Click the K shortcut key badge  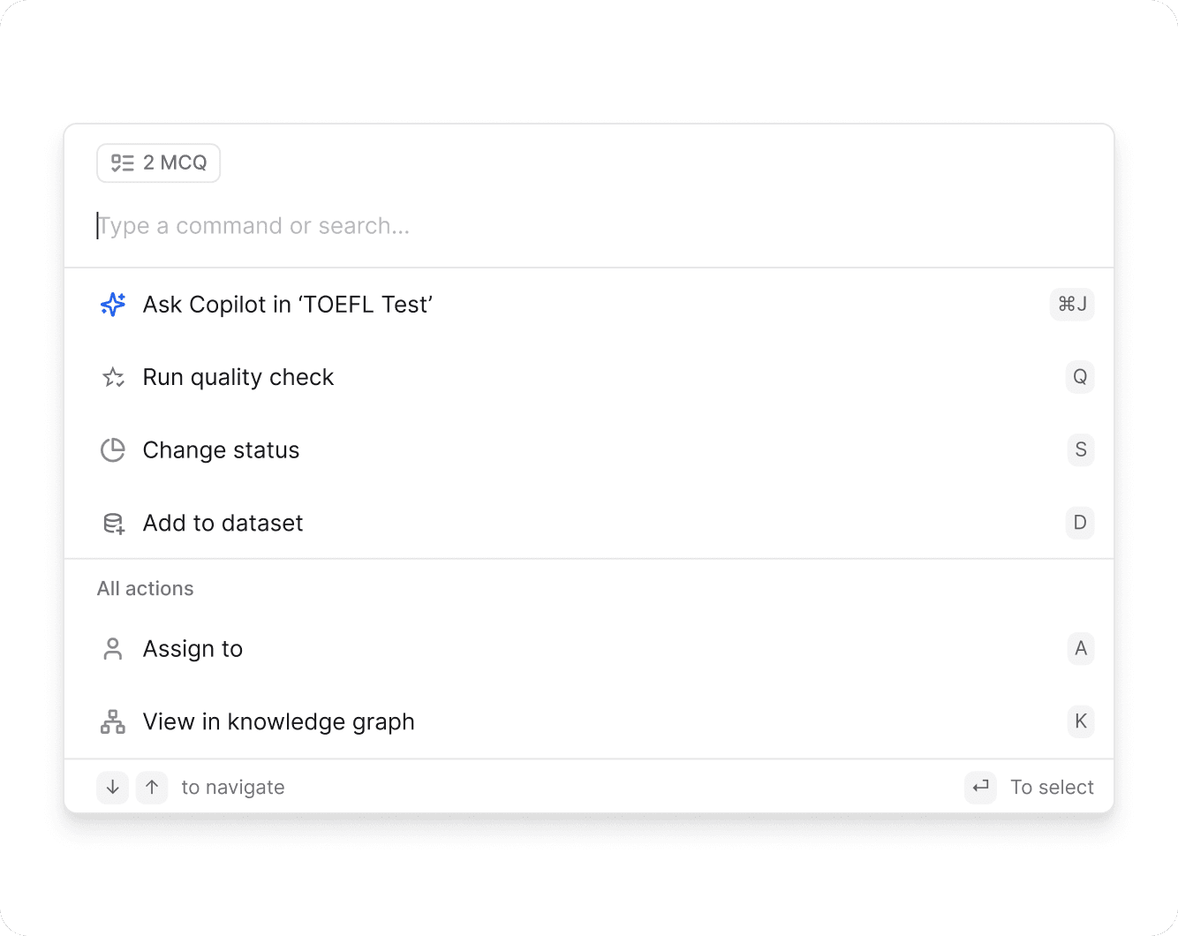[1080, 722]
